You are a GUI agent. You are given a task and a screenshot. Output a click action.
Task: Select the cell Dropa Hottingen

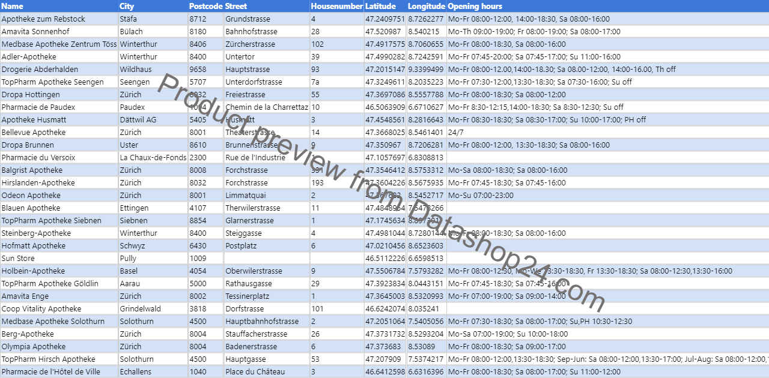[x=59, y=95]
